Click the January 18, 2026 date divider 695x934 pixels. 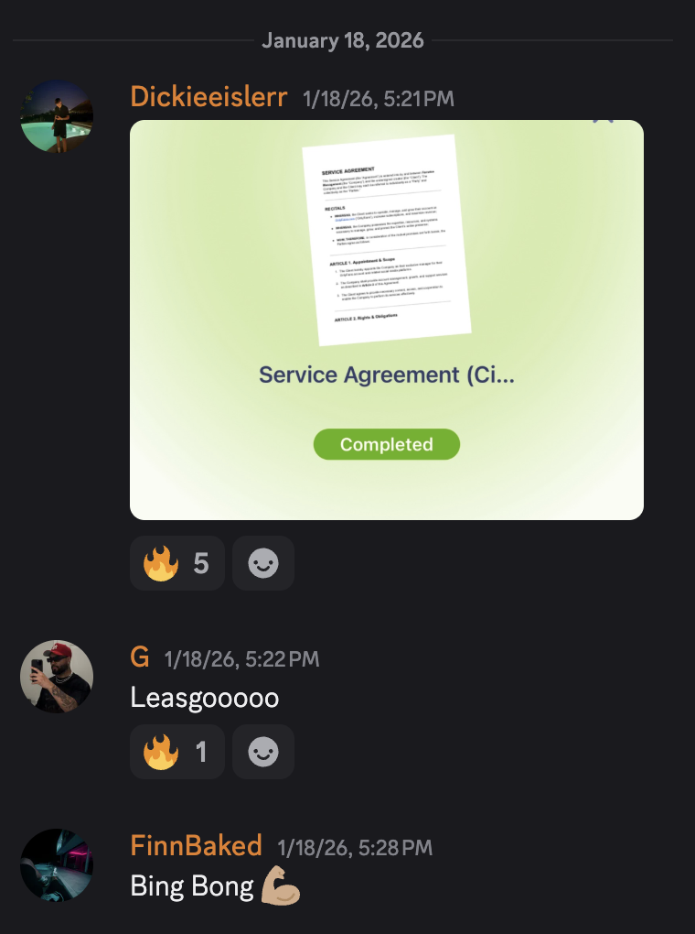click(343, 40)
